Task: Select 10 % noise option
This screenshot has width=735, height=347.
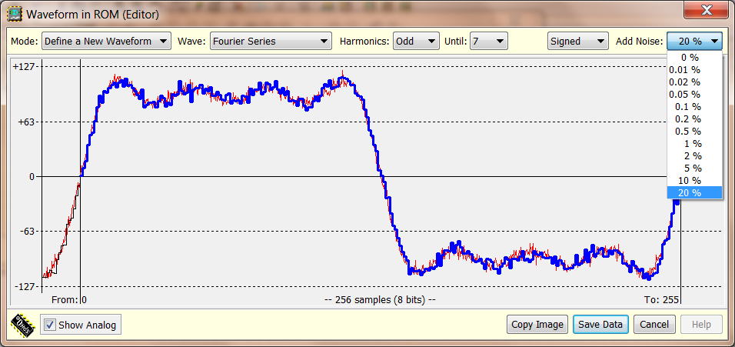Action: 695,181
